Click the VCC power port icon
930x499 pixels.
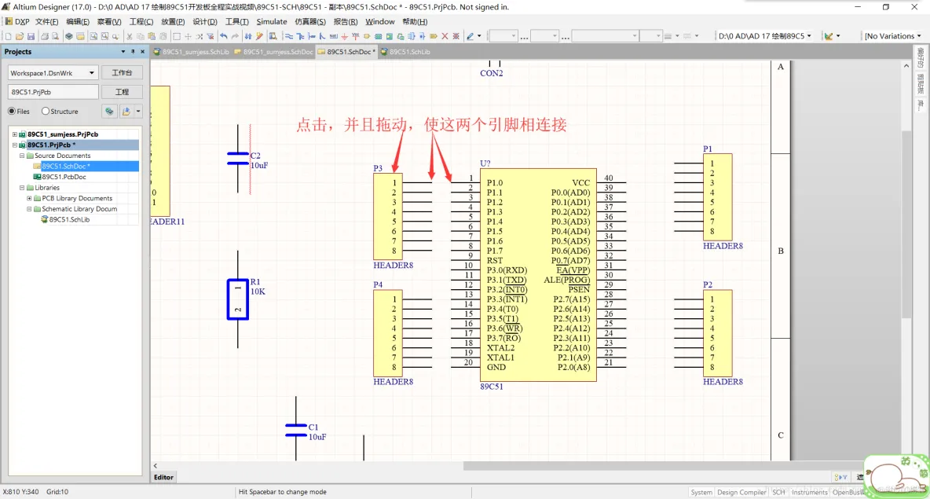[355, 36]
